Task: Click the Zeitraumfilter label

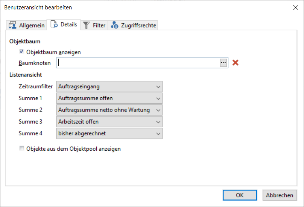Action: (35, 86)
